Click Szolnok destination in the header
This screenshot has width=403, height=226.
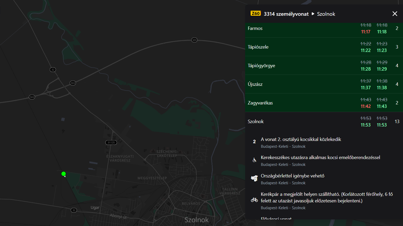click(x=326, y=14)
